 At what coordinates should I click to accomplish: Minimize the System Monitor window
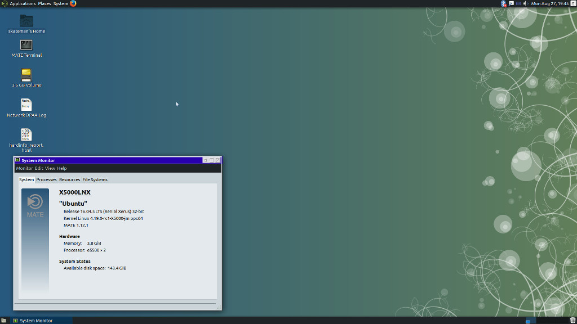[205, 160]
